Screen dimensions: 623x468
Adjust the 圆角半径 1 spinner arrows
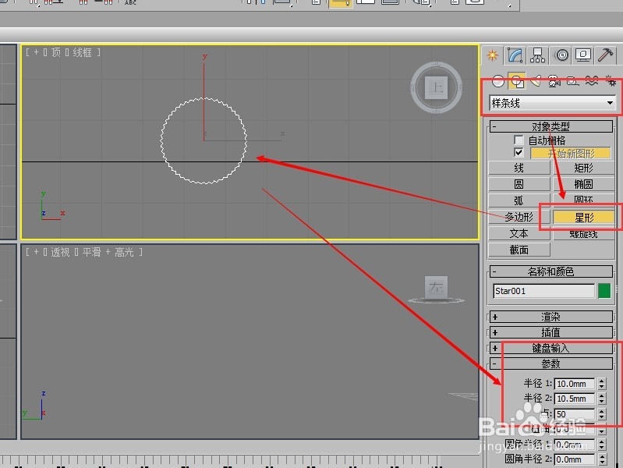[x=601, y=444]
